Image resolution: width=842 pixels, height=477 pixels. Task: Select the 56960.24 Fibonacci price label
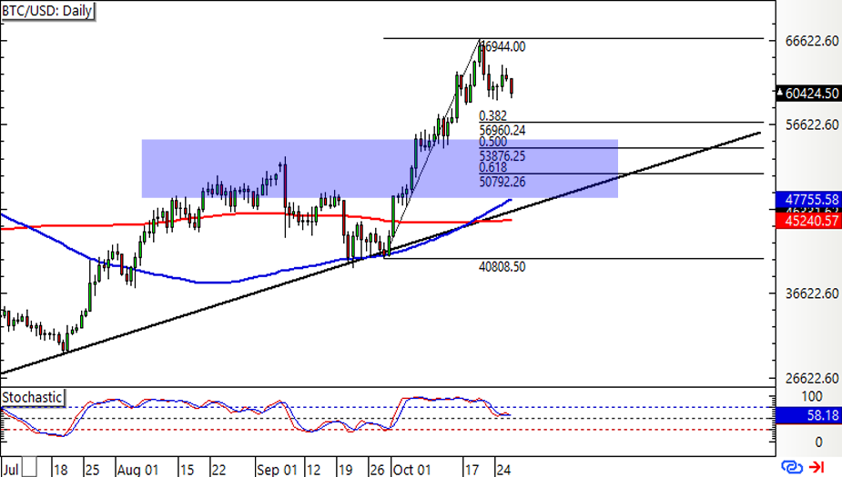pyautogui.click(x=502, y=130)
